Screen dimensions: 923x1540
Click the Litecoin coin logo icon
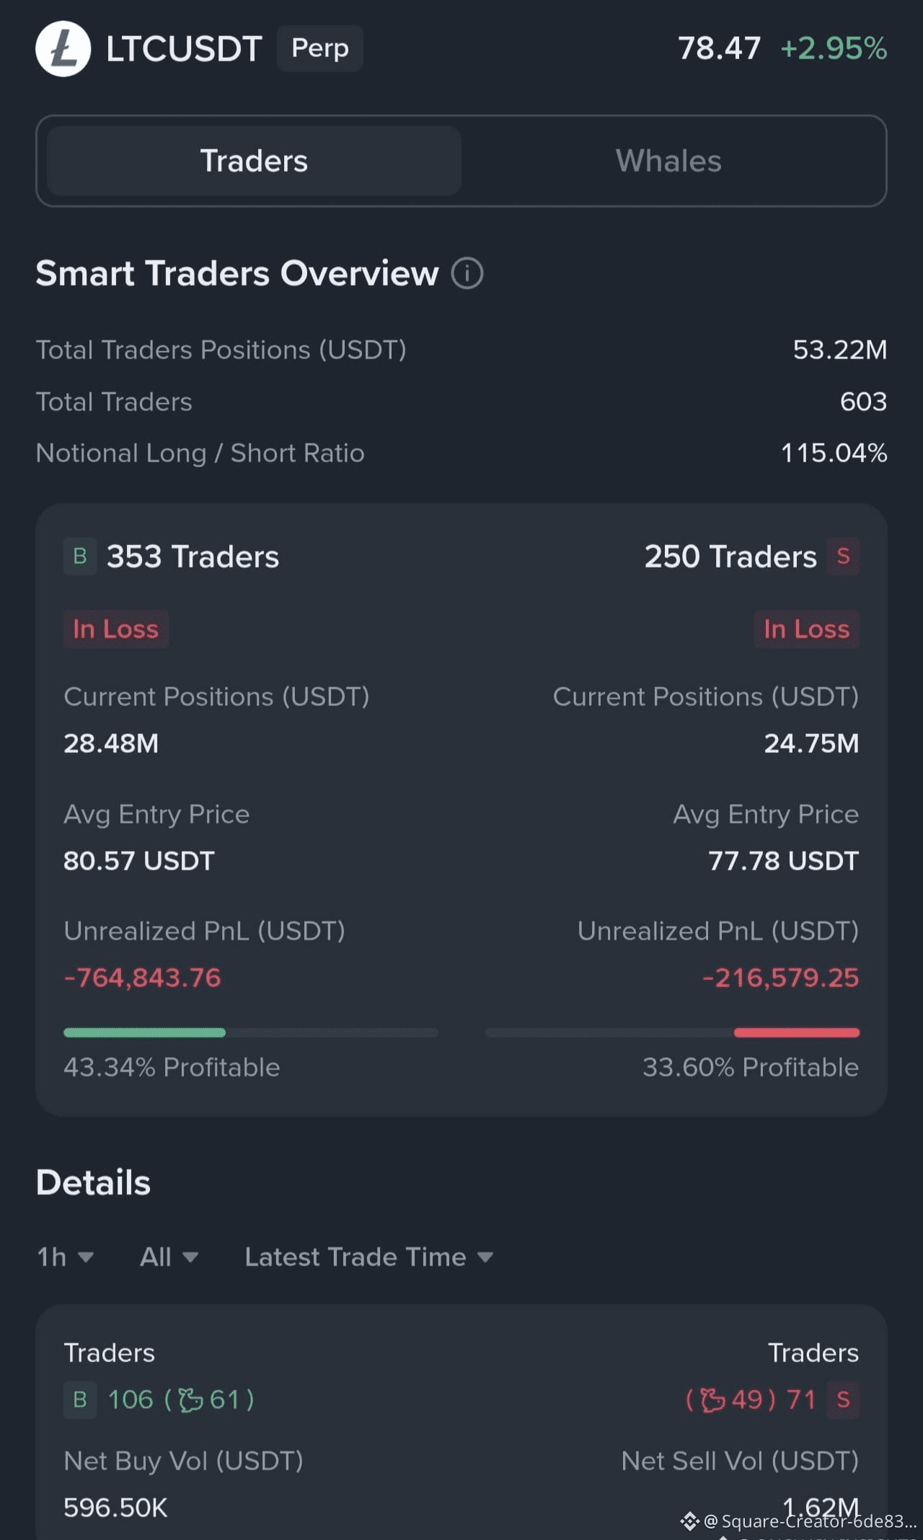tap(63, 49)
